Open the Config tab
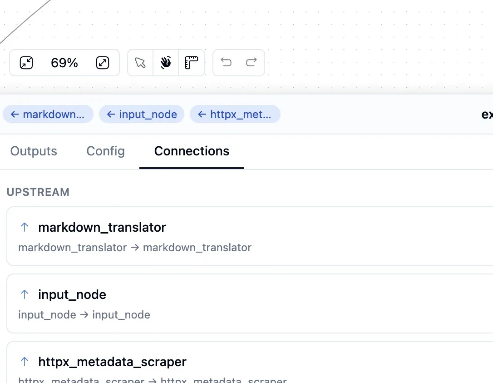 pyautogui.click(x=106, y=151)
